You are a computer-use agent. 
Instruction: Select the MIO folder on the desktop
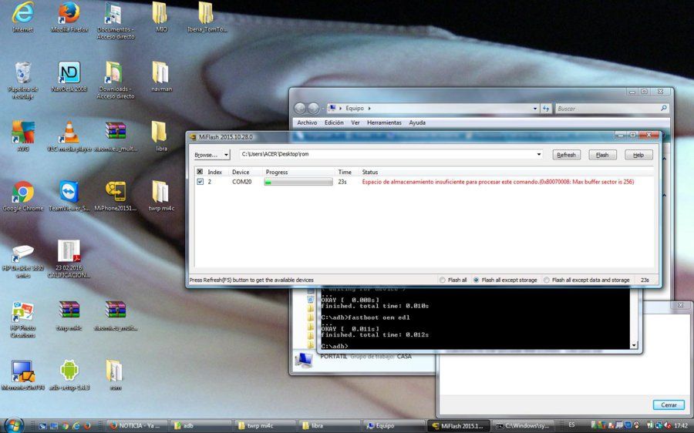pos(161,17)
